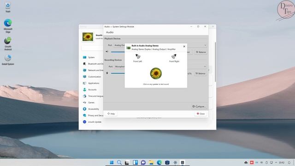Minimize the Audio System Settings Module window

[x=191, y=27]
